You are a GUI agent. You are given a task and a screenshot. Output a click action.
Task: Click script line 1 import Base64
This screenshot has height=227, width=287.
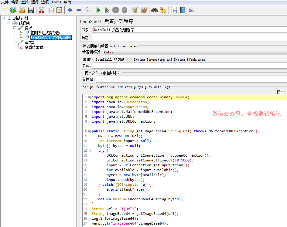point(141,97)
